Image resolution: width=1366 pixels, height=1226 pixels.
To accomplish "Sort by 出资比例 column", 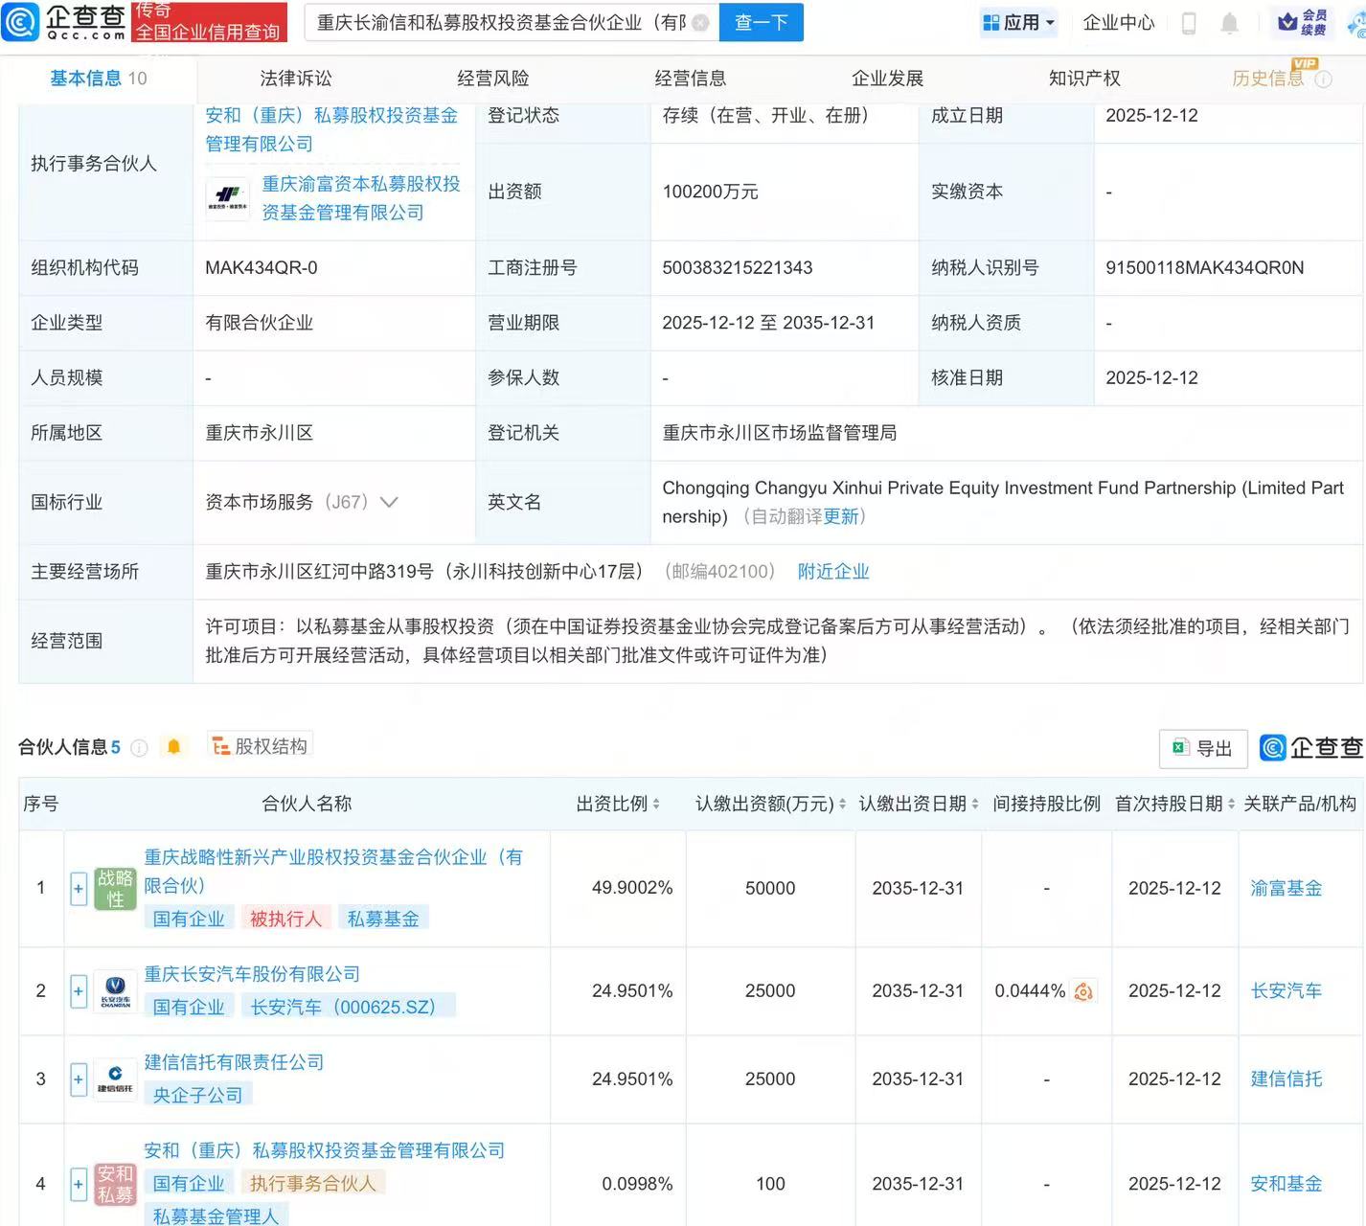I will (x=656, y=805).
